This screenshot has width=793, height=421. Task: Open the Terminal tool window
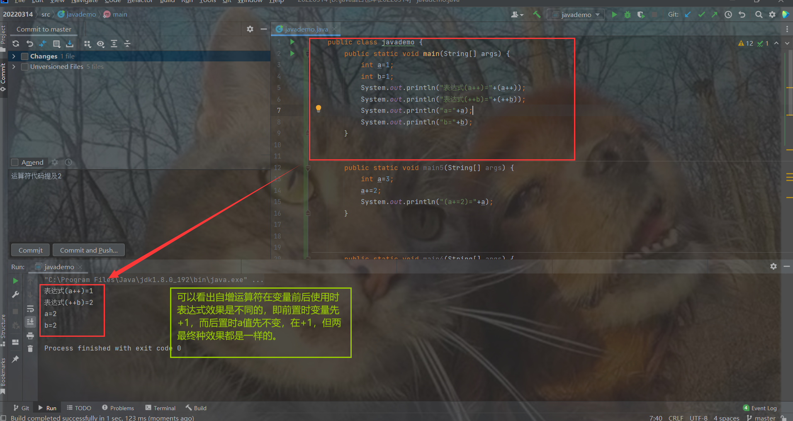point(161,408)
